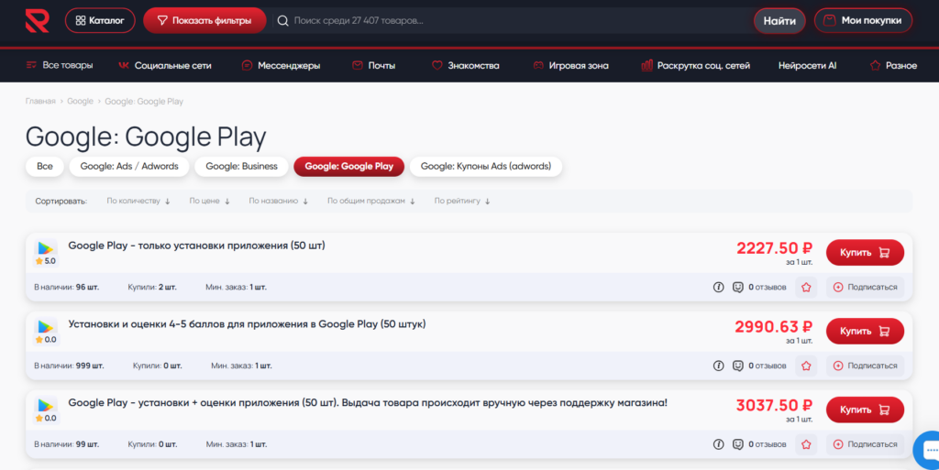Select Google: Ads / Adwords tab
The image size is (939, 470).
coord(129,166)
